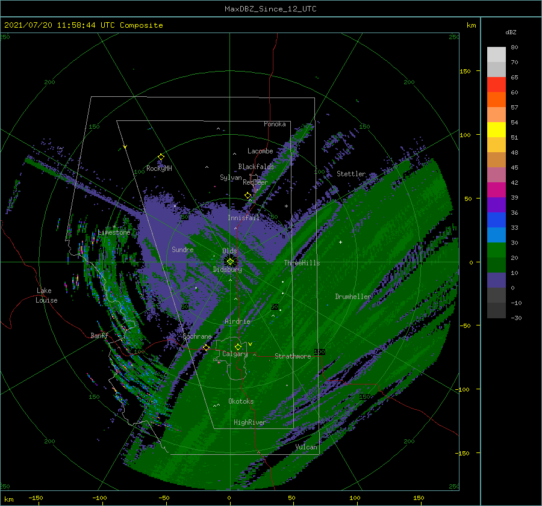Screen dimensions: 542x506
Task: Select the red 60–65 dBZ legend swatch
Action: click(496, 85)
